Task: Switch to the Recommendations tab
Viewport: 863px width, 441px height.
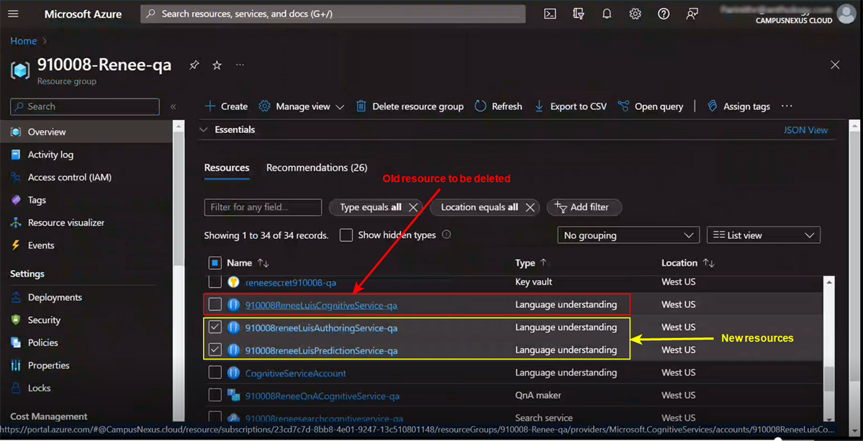Action: coord(317,167)
